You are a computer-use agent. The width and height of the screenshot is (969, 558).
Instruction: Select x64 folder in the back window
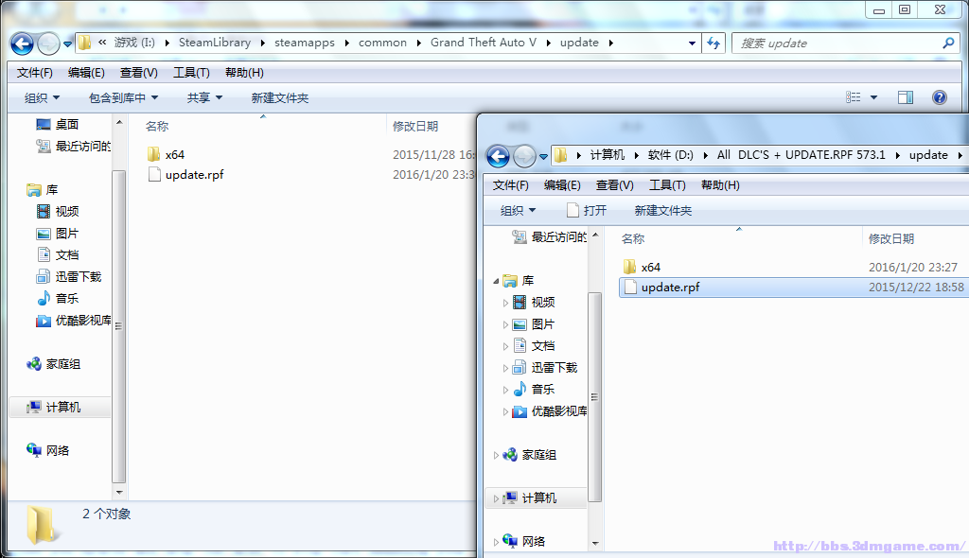pyautogui.click(x=167, y=154)
